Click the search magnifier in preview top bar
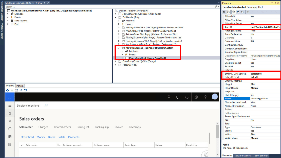The height and width of the screenshot is (158, 281). pos(169,97)
